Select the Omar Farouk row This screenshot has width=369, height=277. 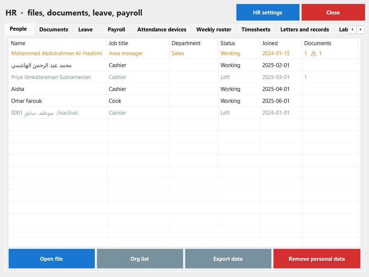coord(184,101)
